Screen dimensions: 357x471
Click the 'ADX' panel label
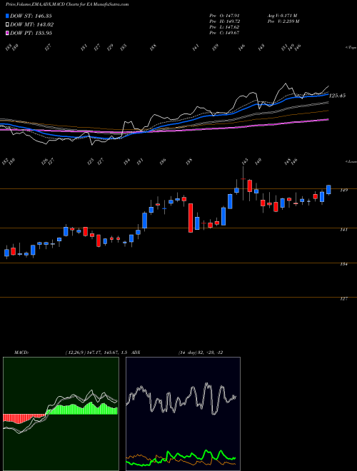click(136, 353)
